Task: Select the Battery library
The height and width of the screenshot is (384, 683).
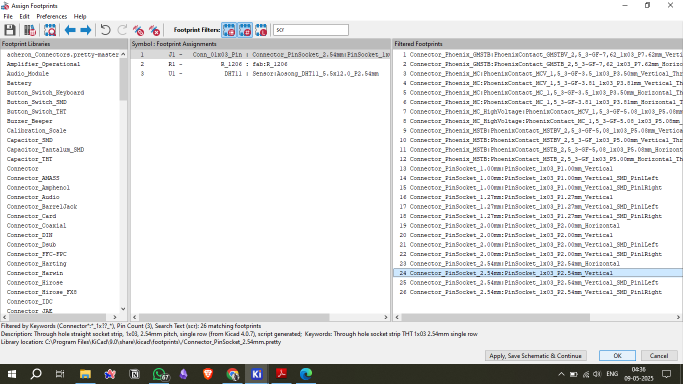Action: 19,83
